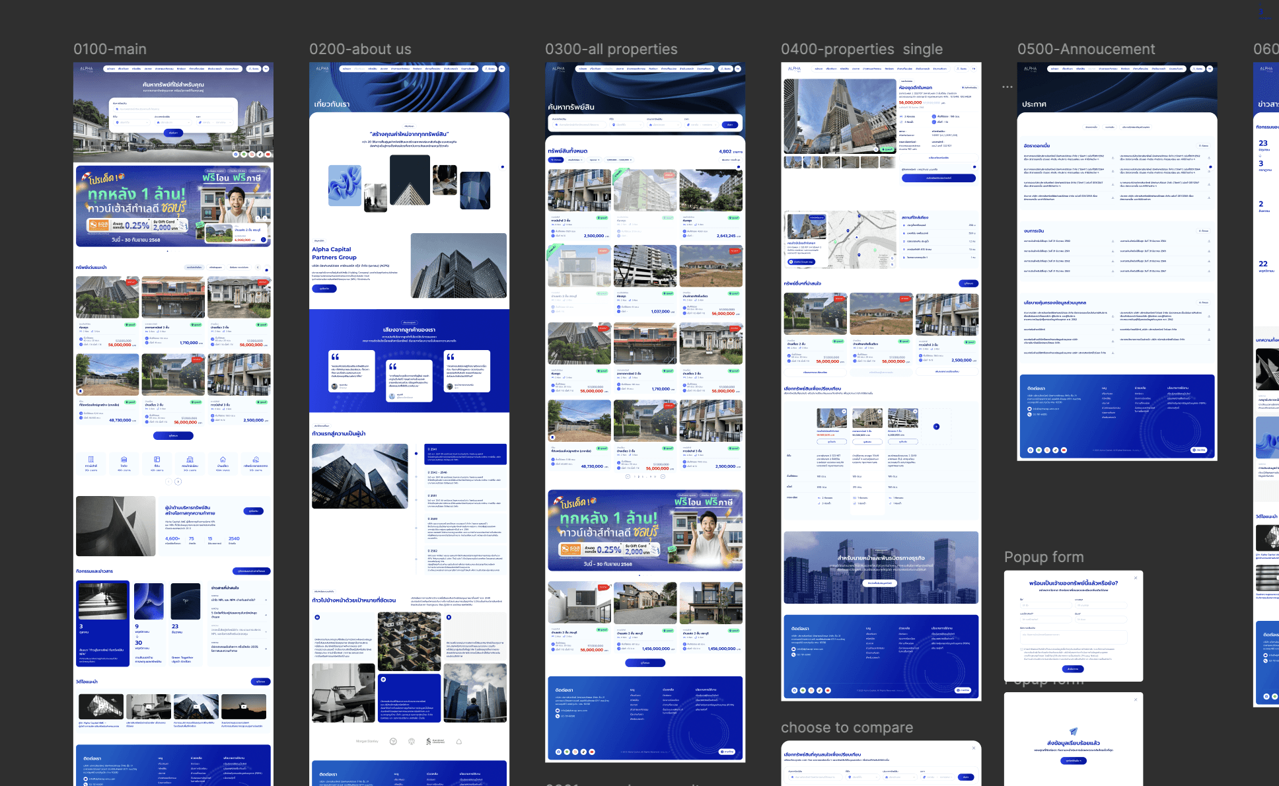Image resolution: width=1279 pixels, height=786 pixels.
Task: Click the blue plus icon in the compare section
Action: tap(936, 427)
